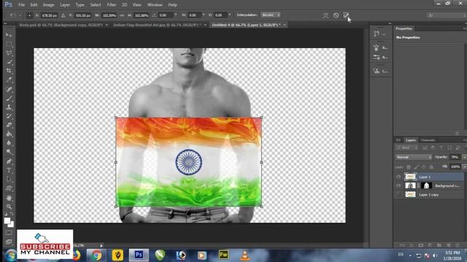Select the Brush tool

(9, 98)
